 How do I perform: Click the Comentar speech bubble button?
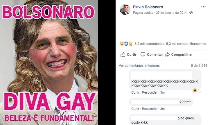pyautogui.click(x=152, y=55)
